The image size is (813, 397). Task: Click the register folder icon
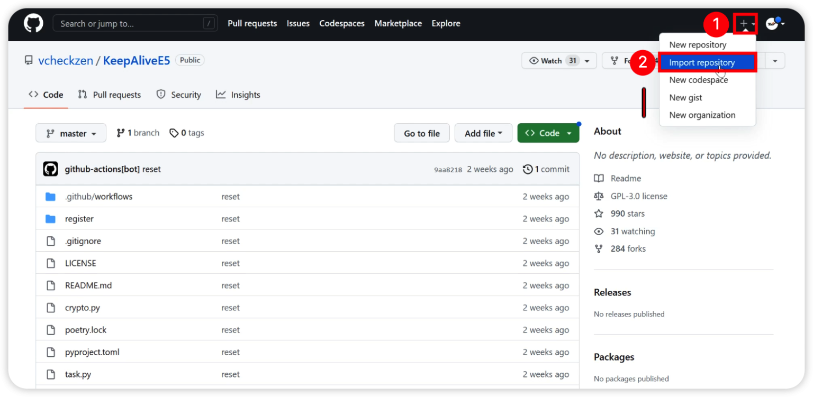50,219
